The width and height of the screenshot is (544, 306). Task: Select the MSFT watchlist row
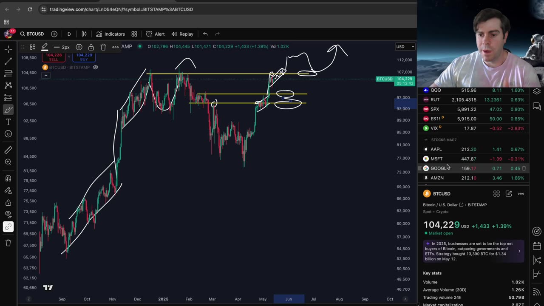tap(473, 159)
